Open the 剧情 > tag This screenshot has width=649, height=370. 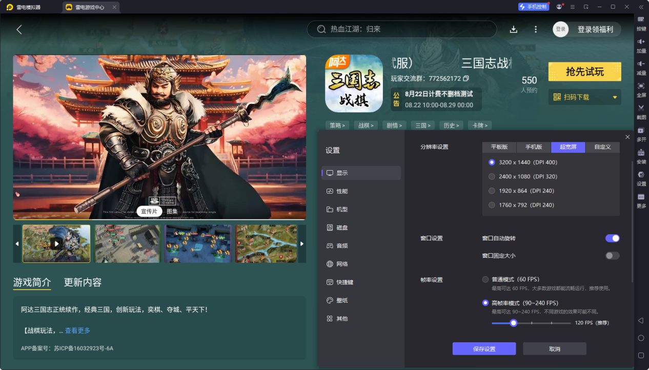pyautogui.click(x=395, y=125)
